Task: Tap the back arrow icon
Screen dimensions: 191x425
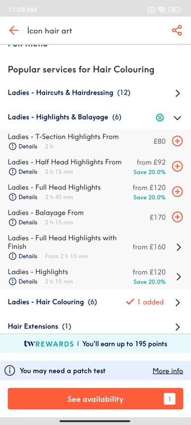Action: (13, 31)
